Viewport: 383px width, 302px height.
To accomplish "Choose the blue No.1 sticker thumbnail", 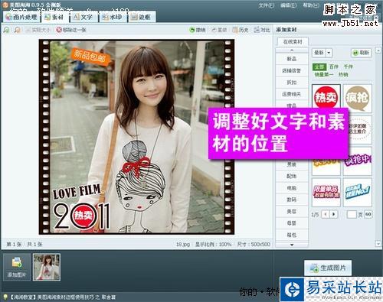I will tap(357, 193).
